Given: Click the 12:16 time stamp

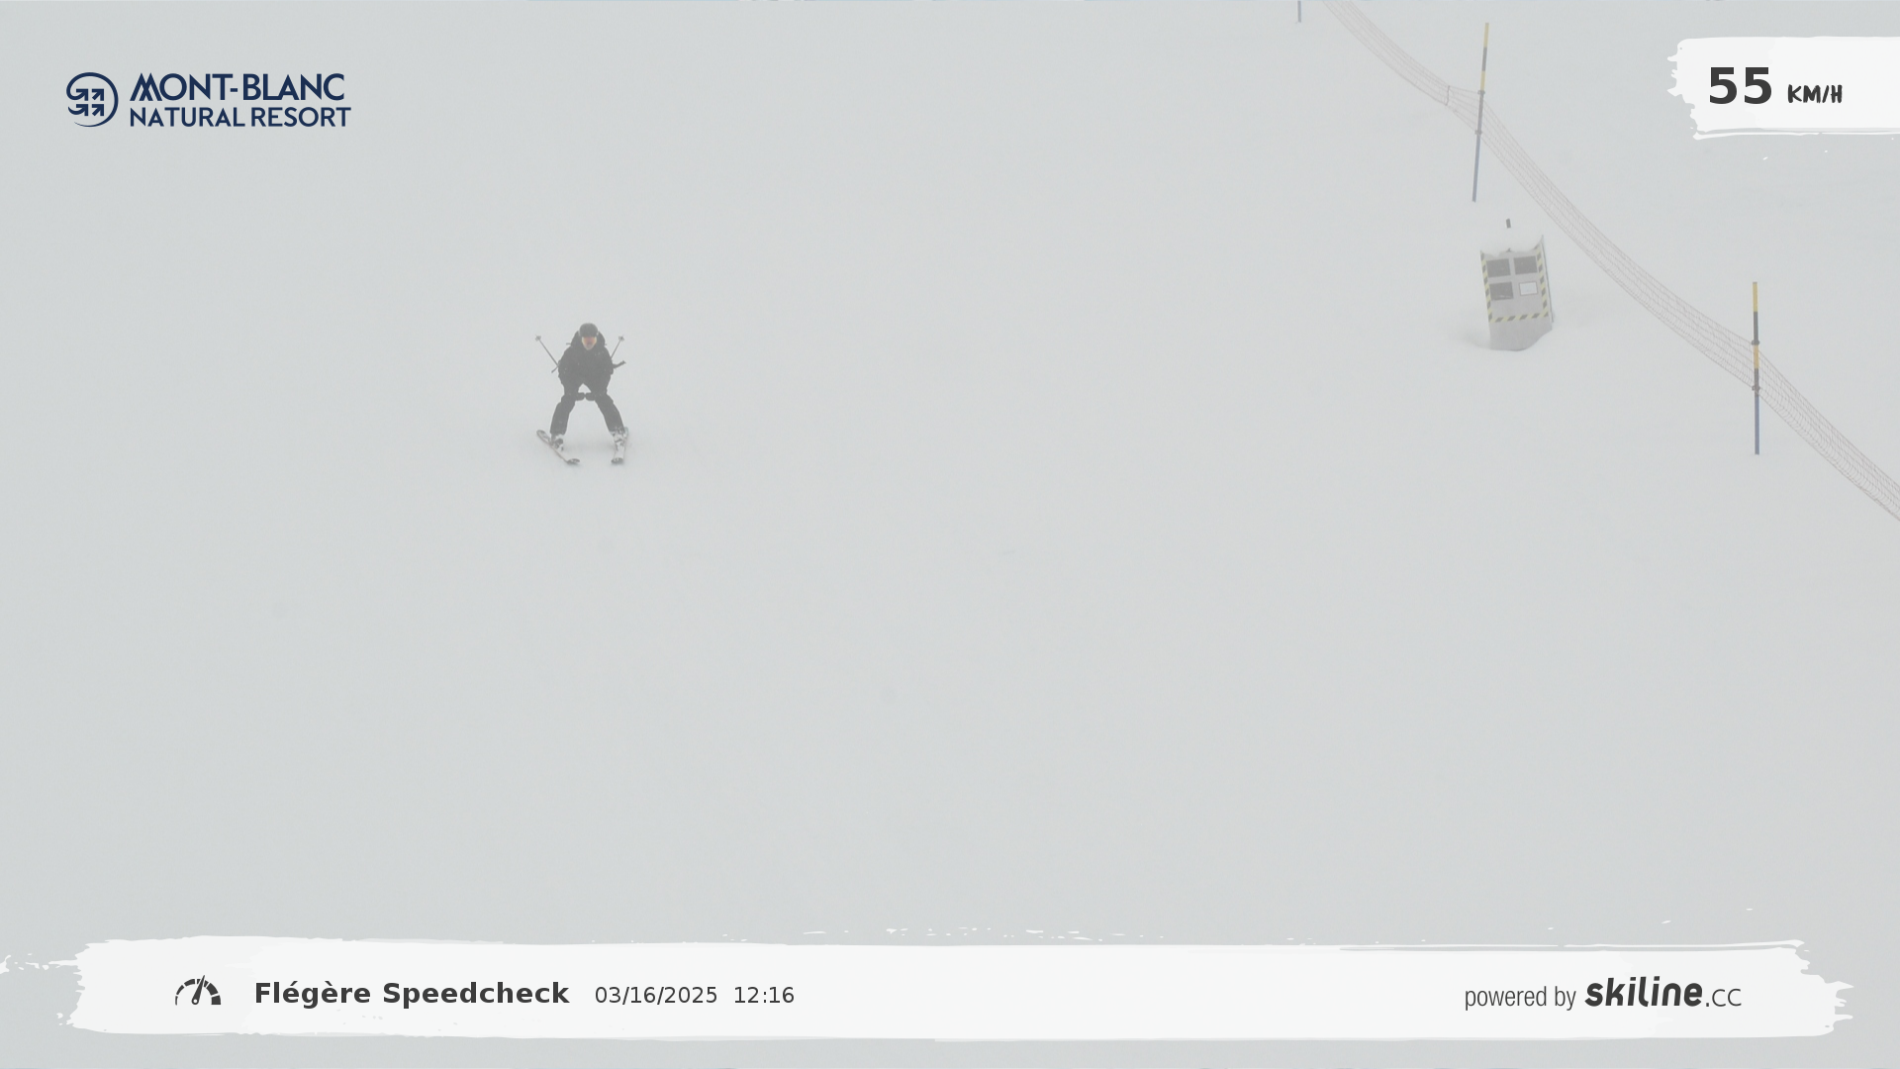Looking at the screenshot, I should pyautogui.click(x=763, y=996).
